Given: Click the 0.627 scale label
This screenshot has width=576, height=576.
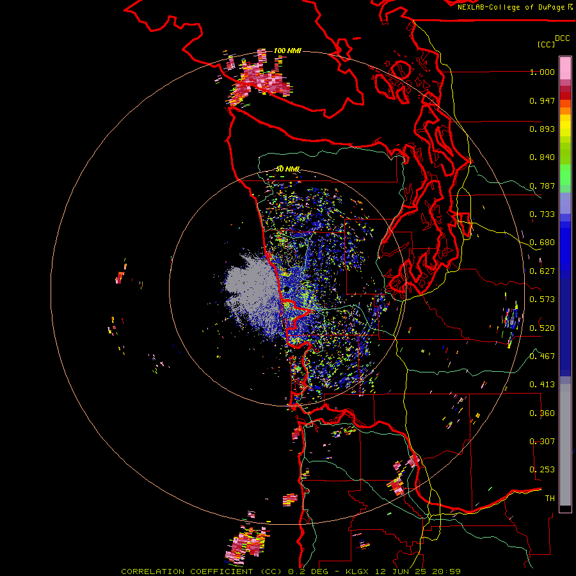Looking at the screenshot, I should 542,271.
